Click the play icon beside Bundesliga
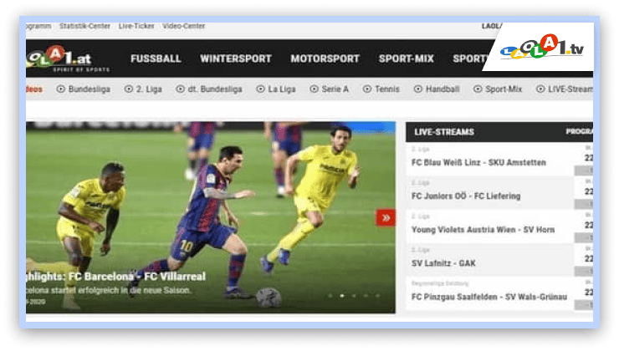 (60, 89)
